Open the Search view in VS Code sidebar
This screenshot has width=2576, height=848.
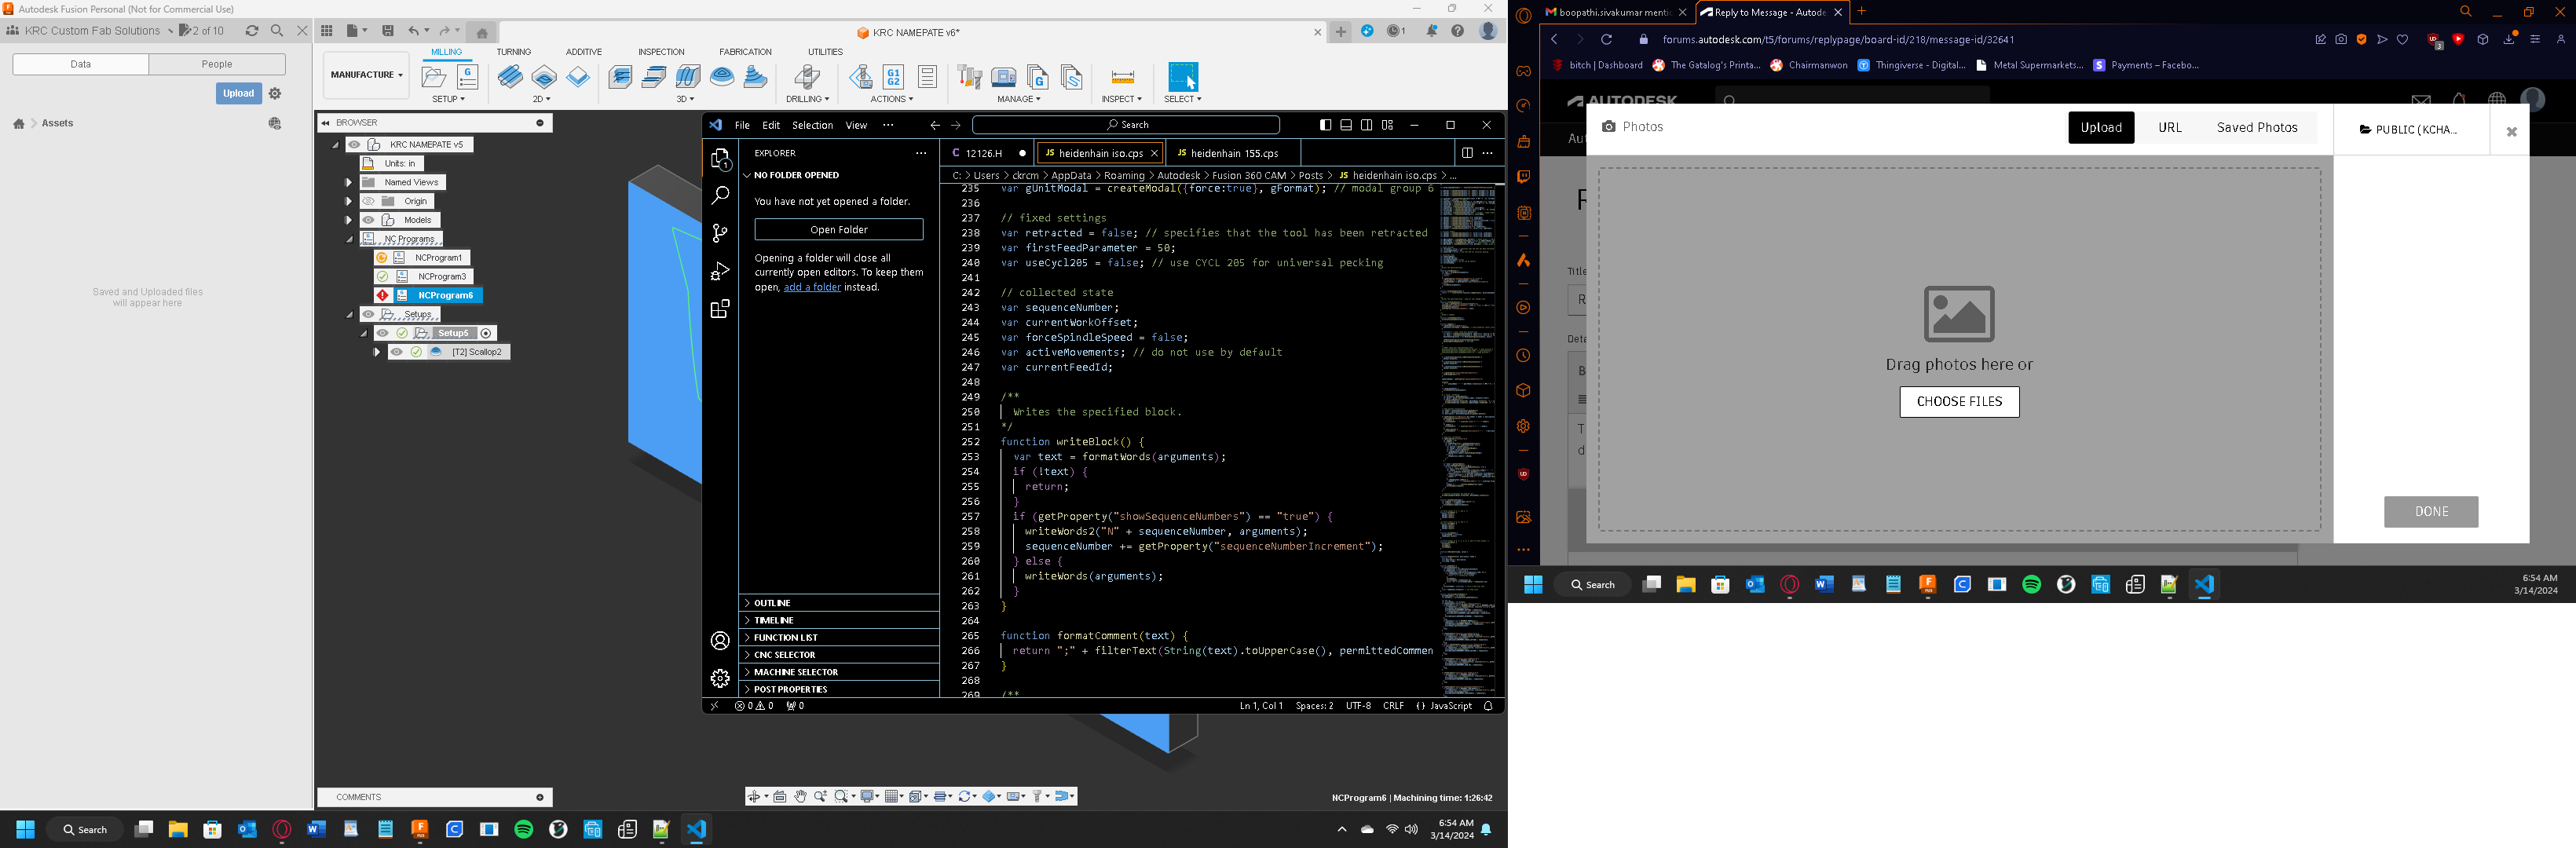(x=720, y=196)
